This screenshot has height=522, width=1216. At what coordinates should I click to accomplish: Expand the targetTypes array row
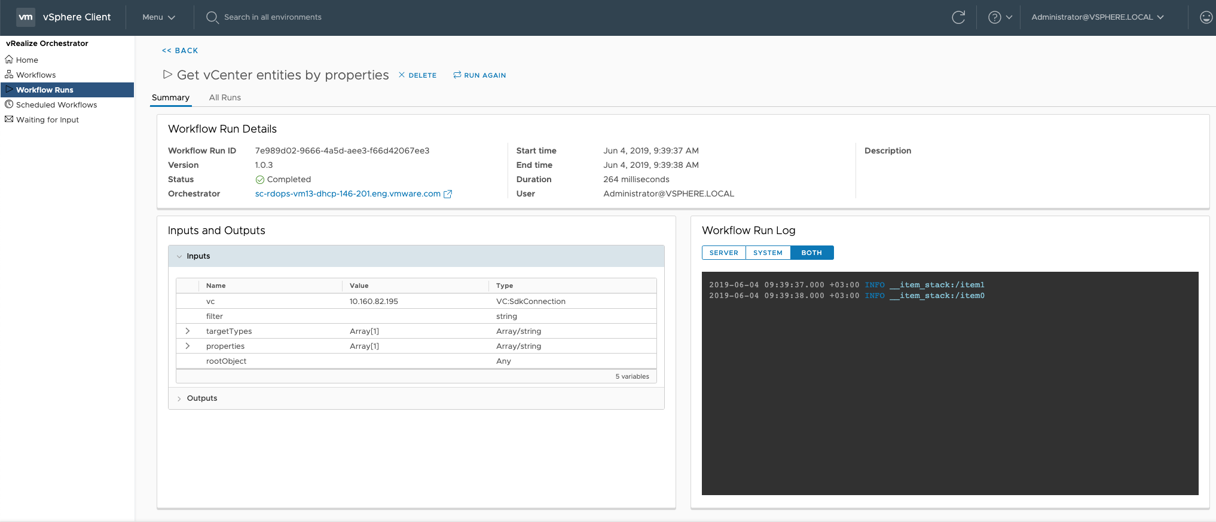click(188, 331)
